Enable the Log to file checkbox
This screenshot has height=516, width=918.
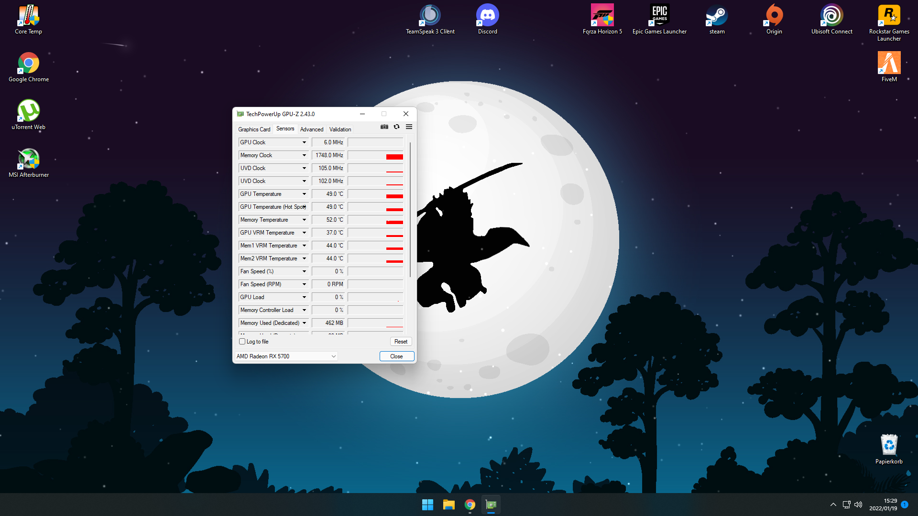242,342
